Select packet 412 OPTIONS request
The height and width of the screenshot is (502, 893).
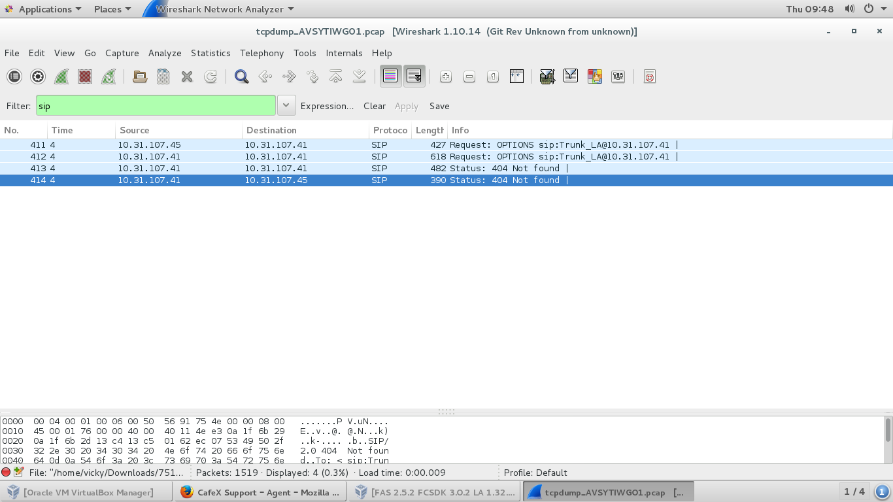tap(446, 156)
